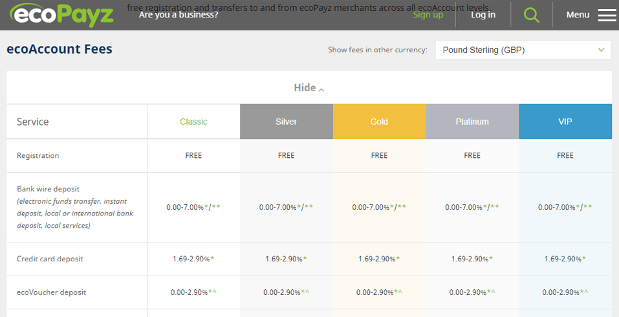Click the Silver Registration FREE cell
This screenshot has height=317, width=619.
tap(286, 155)
